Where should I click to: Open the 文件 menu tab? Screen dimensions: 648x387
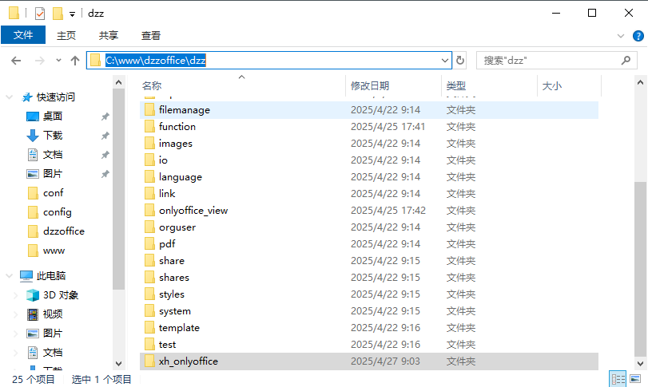click(23, 35)
